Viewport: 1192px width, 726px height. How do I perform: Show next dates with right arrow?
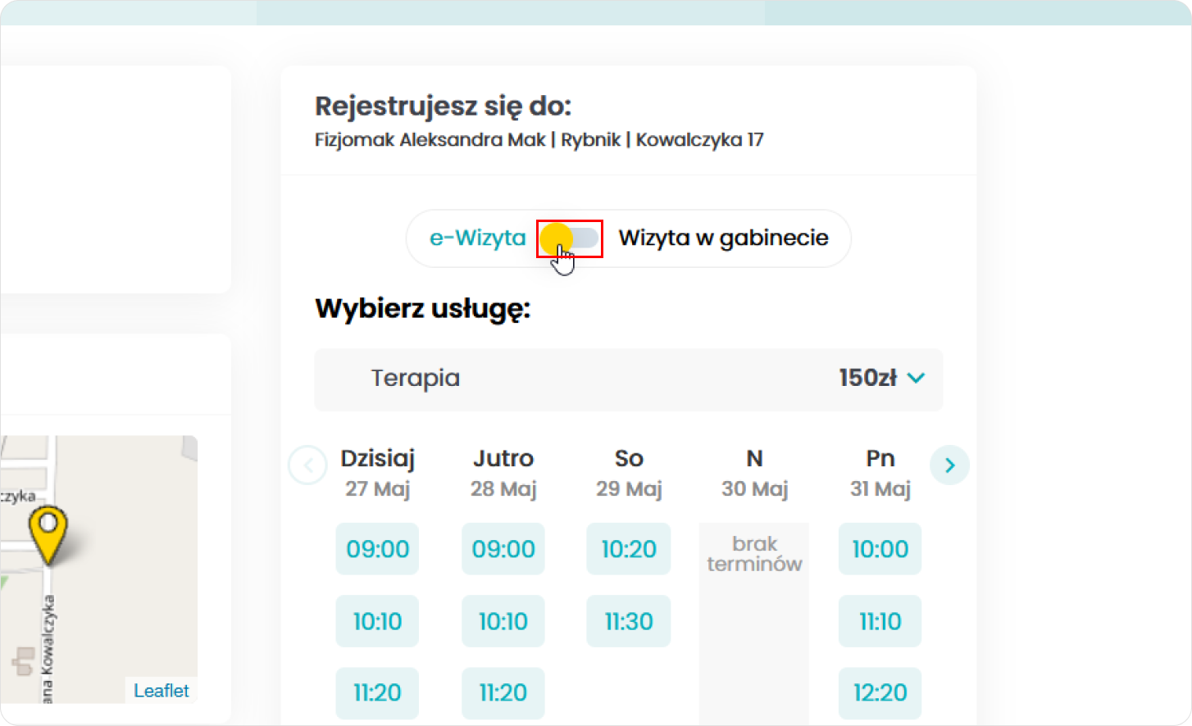click(949, 465)
